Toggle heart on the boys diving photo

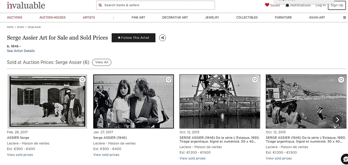pos(341,80)
